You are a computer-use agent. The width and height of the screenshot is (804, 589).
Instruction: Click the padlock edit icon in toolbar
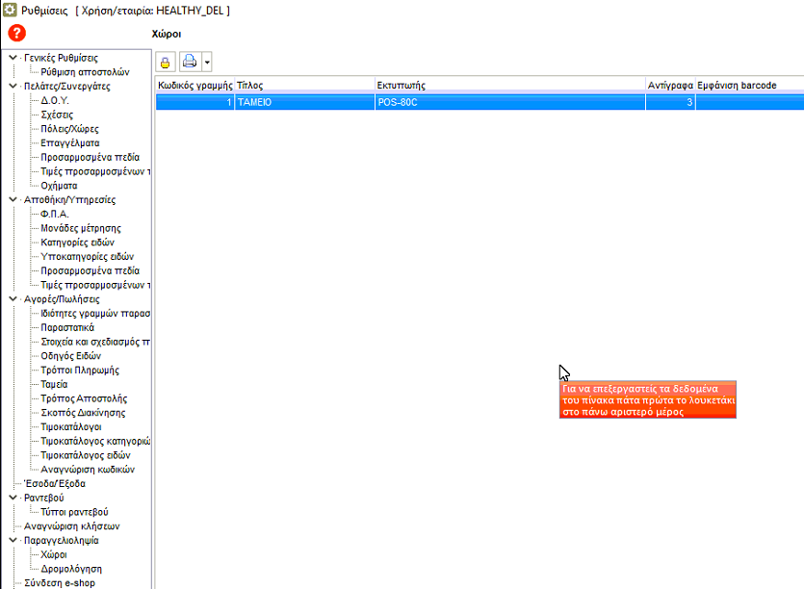click(165, 62)
